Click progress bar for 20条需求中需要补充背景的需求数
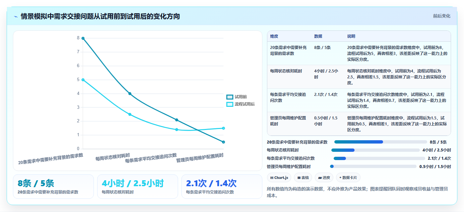Image resolution: width=464 pixels, height=212 pixels. (380, 142)
